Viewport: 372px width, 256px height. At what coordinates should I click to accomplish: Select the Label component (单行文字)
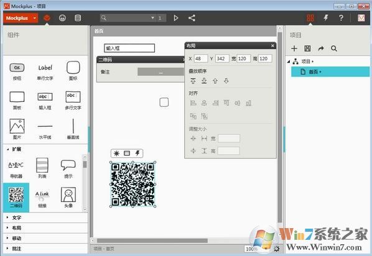coord(45,71)
